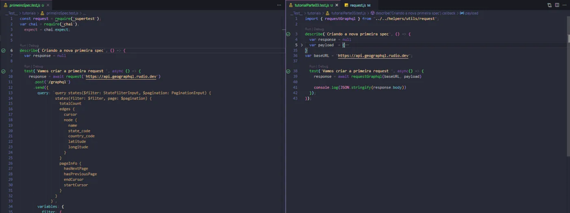Screen dimensions: 570x213
Task: Open tutorials breadcrumb in left editor
Action: click(29, 13)
